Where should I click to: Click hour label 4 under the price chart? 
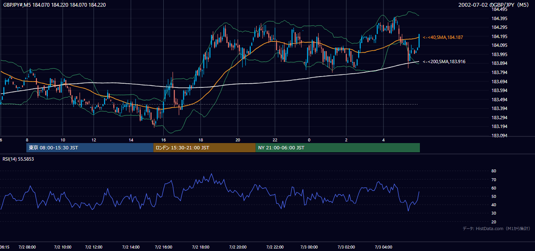click(x=383, y=140)
